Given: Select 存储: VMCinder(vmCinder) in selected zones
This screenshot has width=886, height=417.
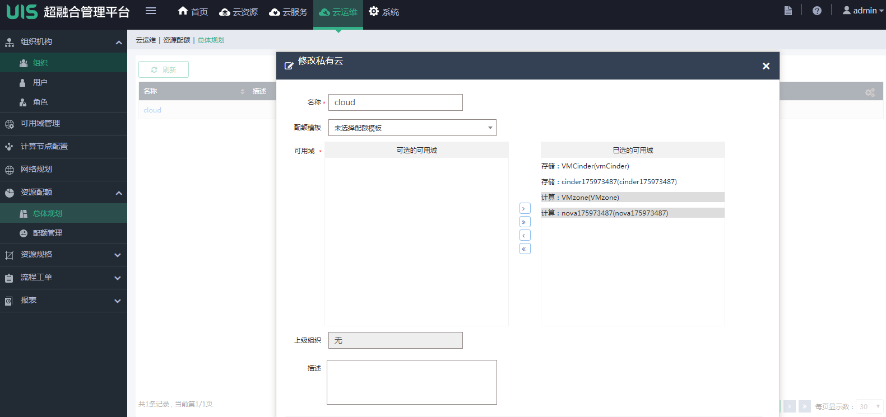Looking at the screenshot, I should [x=585, y=166].
